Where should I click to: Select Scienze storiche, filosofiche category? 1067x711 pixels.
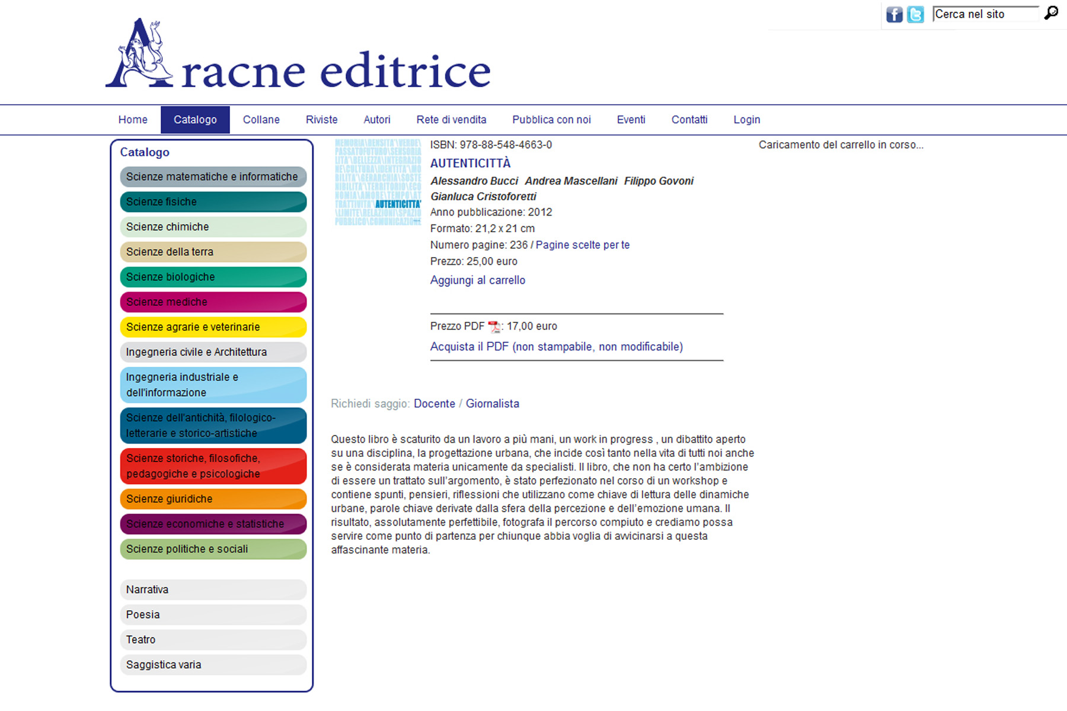coord(213,466)
